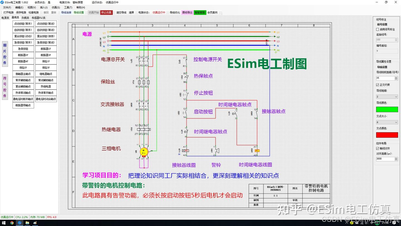Open the 编辑(E) menu
The image size is (401, 226).
pyautogui.click(x=19, y=8)
